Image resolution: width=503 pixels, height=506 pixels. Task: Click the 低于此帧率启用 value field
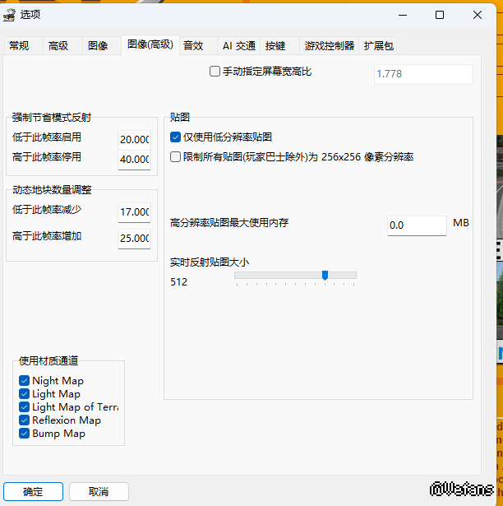click(134, 140)
